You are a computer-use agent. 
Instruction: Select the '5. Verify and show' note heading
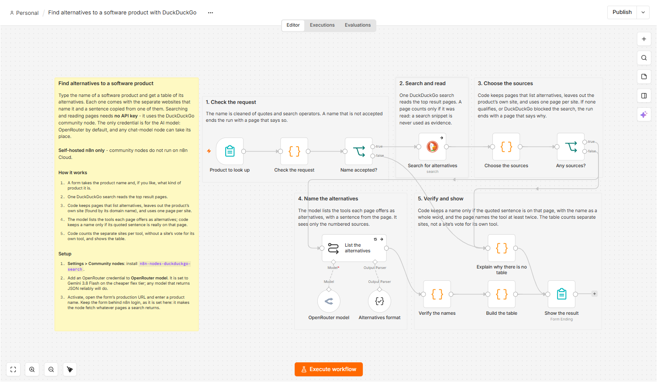[x=440, y=199]
